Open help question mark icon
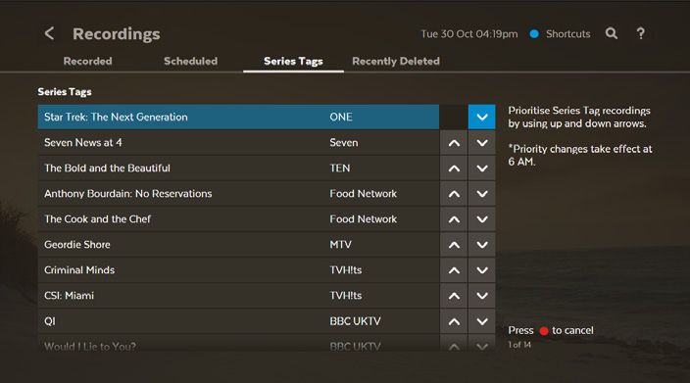The height and width of the screenshot is (383, 690). [641, 33]
